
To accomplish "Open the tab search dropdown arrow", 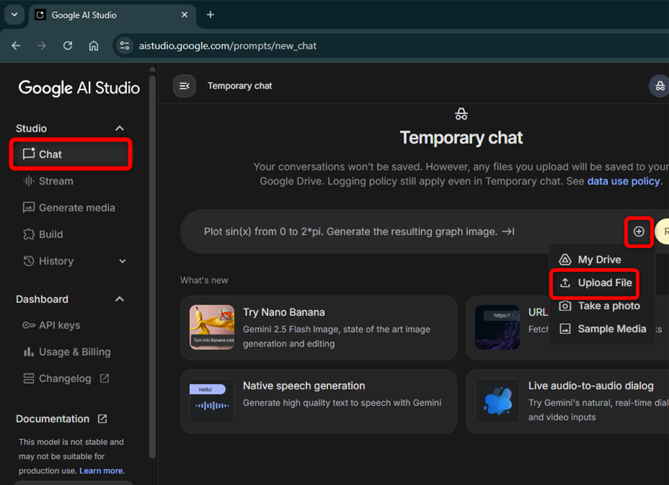I will pos(14,15).
